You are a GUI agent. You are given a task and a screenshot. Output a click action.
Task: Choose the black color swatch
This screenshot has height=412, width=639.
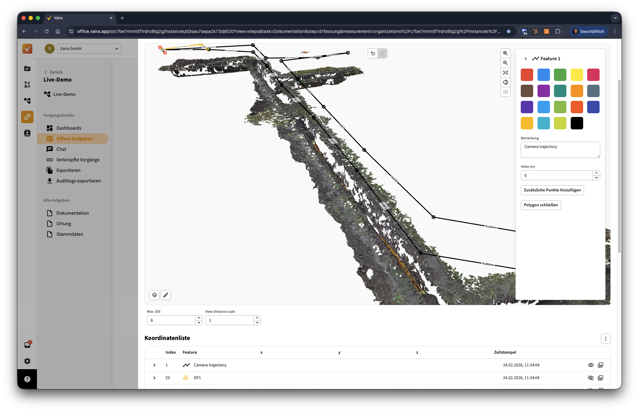coord(577,123)
